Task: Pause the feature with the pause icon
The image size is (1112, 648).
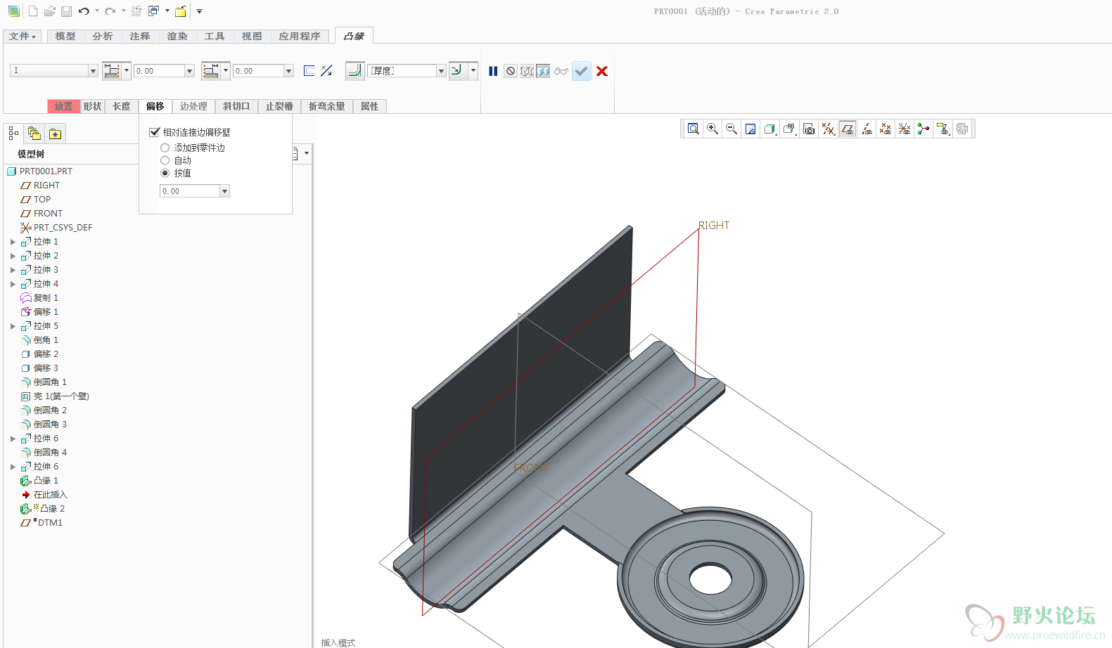Action: click(x=493, y=71)
